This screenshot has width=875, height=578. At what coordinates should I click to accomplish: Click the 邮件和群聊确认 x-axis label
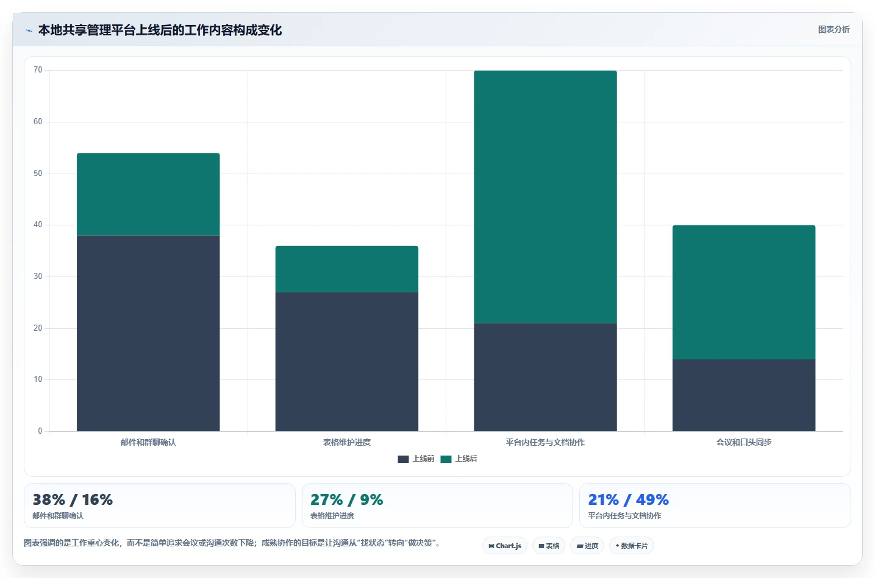(148, 442)
